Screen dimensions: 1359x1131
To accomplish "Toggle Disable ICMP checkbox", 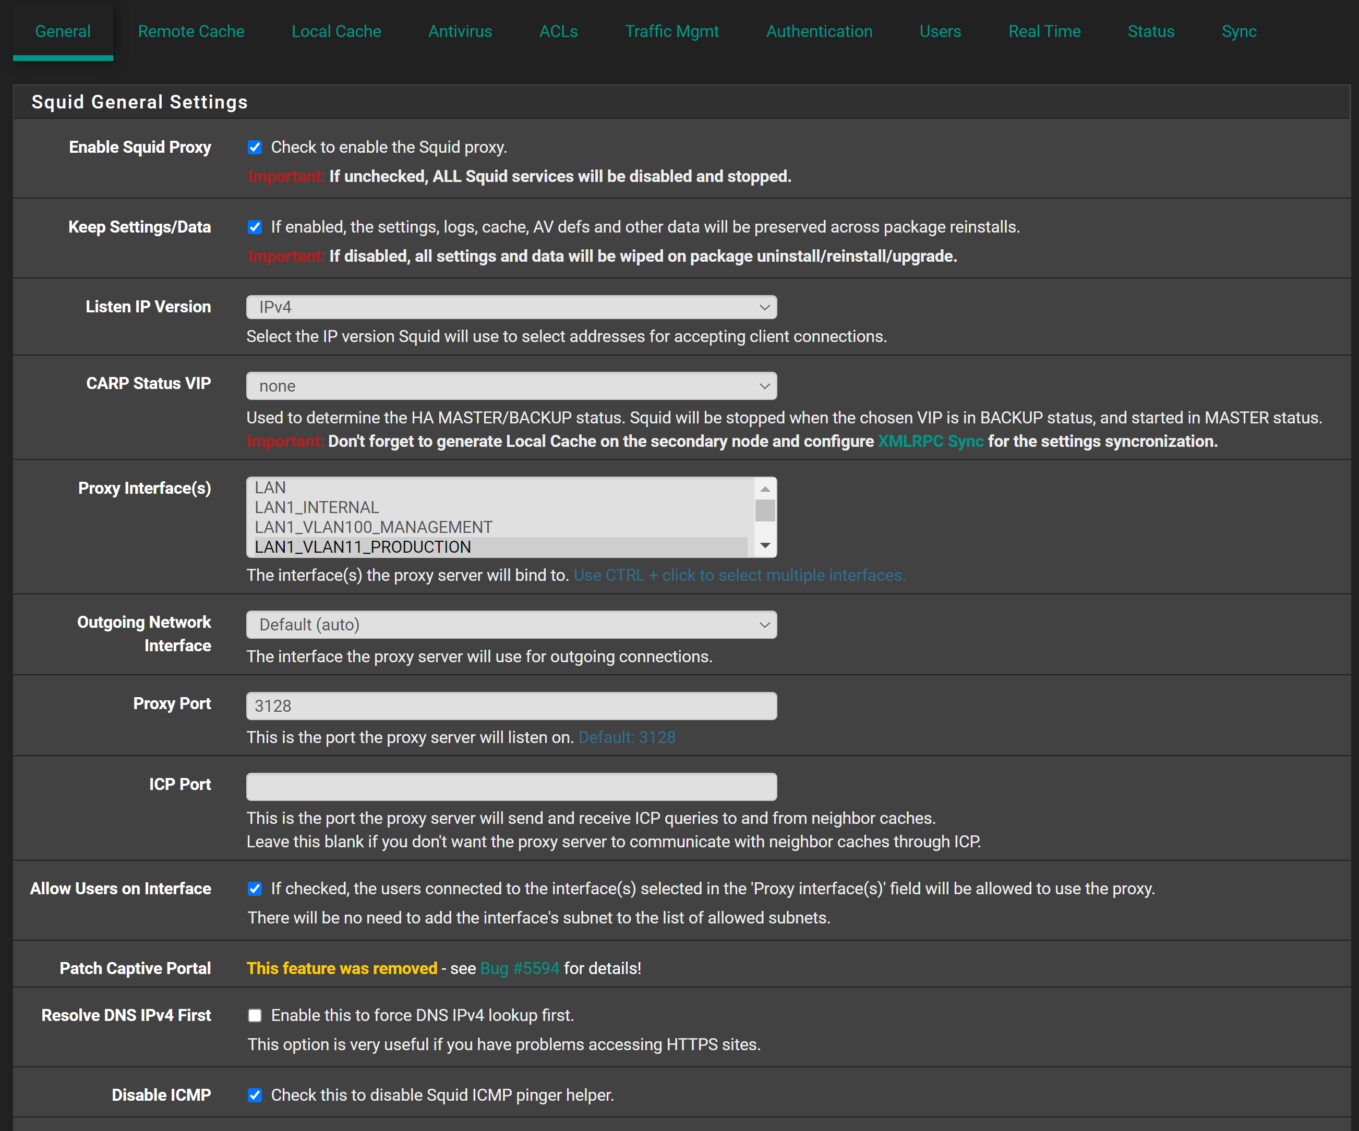I will (x=255, y=1095).
